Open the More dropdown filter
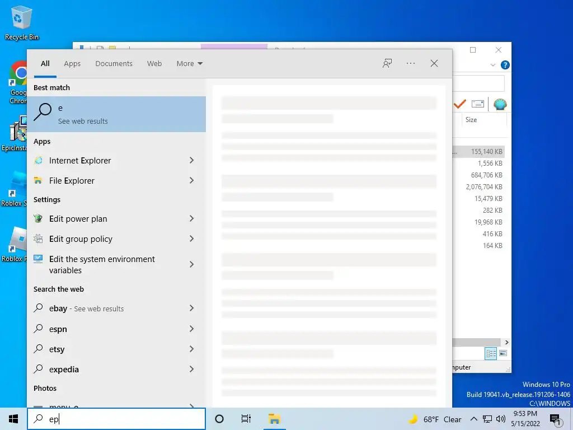 coord(189,64)
